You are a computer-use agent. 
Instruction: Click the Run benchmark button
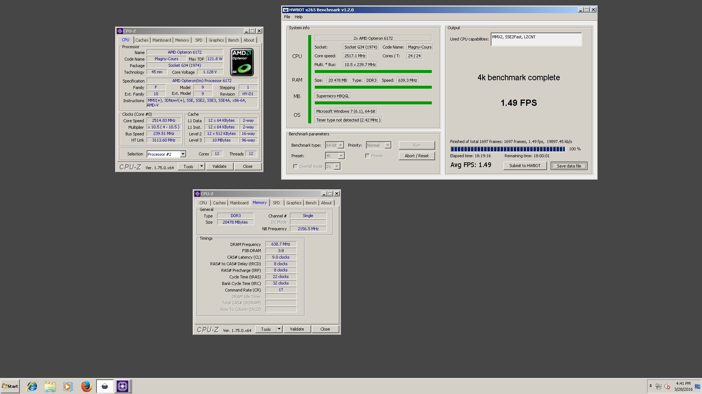[x=417, y=145]
